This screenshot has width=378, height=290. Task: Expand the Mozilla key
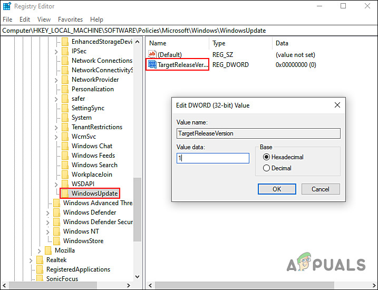40,250
